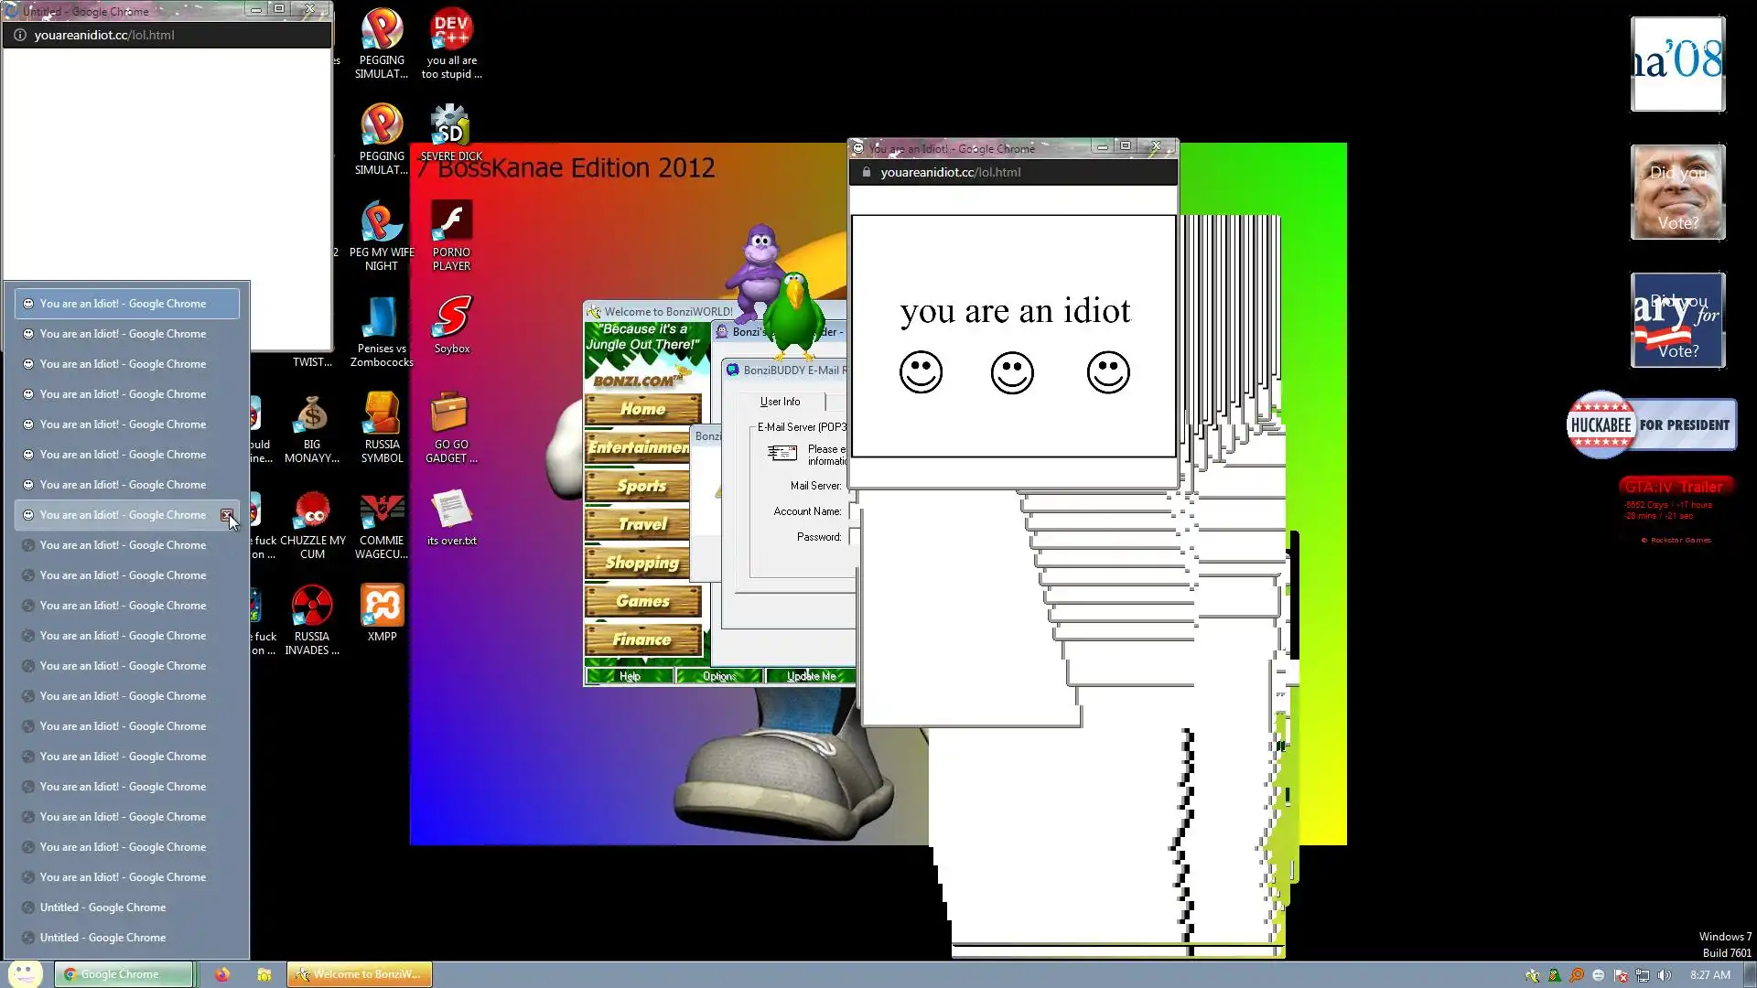Click the Firefox icon in the taskbar

(222, 974)
